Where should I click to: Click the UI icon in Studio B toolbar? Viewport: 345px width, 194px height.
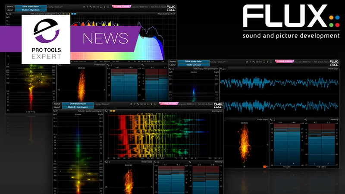click(x=141, y=104)
